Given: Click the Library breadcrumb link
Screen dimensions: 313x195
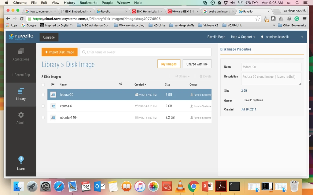Looking at the screenshot, I should click(x=50, y=65).
